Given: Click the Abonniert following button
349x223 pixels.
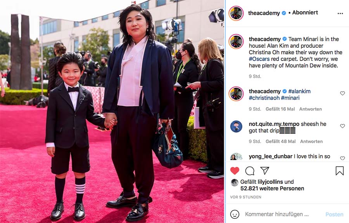Looking at the screenshot, I should [305, 13].
